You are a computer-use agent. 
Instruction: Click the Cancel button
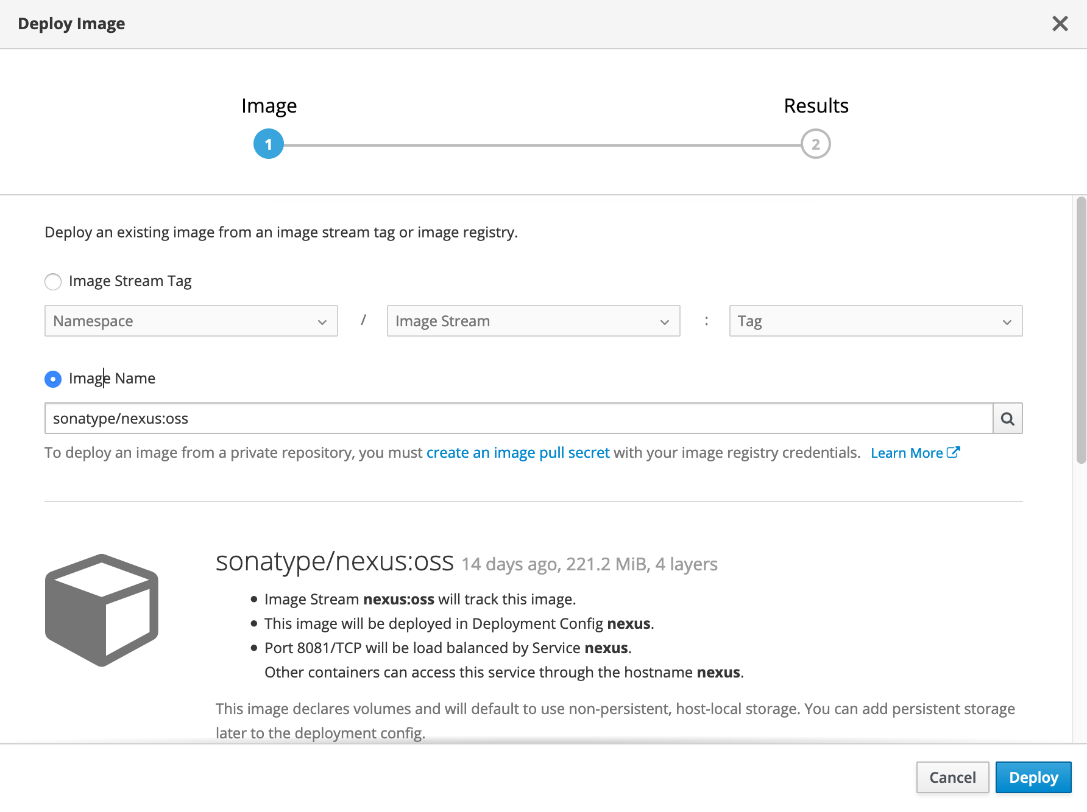(x=953, y=777)
